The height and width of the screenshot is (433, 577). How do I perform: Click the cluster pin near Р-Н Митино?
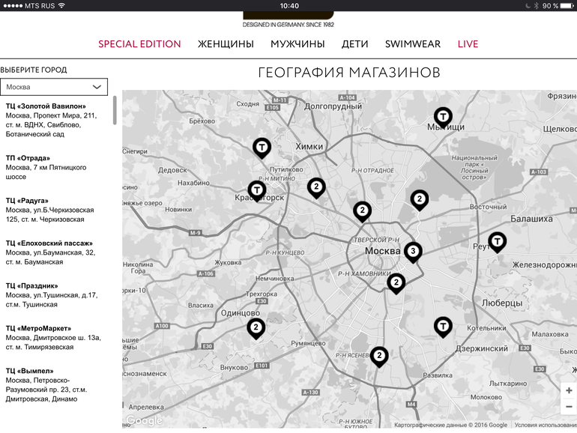tap(316, 187)
